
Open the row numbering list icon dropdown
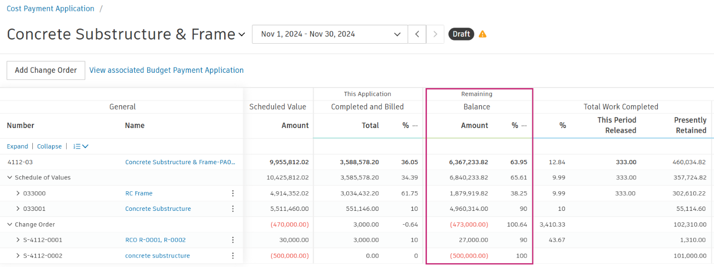click(x=81, y=147)
